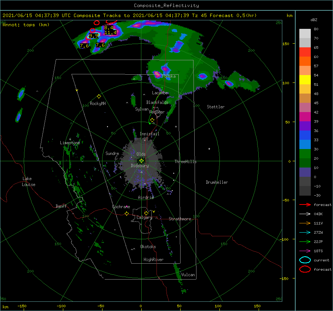Click the 'Annot: tops (km)' label
This screenshot has width=333, height=311.
[26, 25]
